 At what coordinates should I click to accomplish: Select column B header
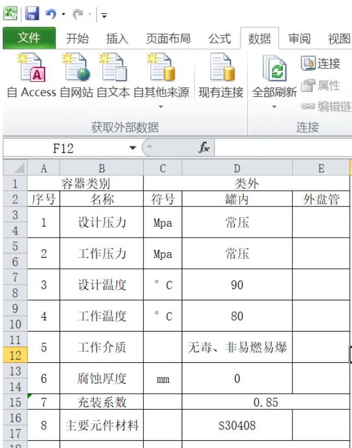click(x=102, y=168)
